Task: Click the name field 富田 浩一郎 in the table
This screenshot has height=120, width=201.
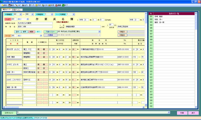Action: click(14, 87)
